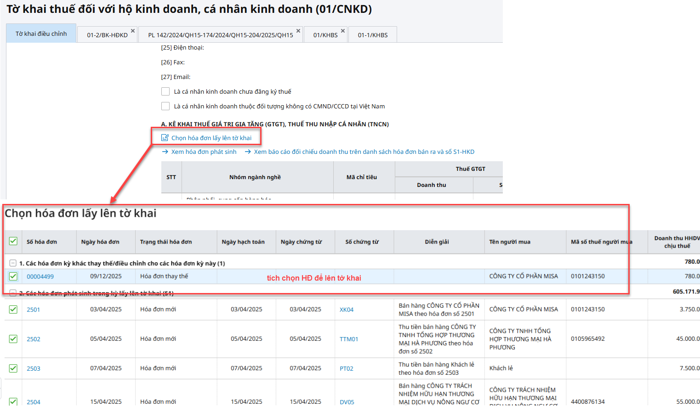Close the 01-2/BK-HĐKD tab
The height and width of the screenshot is (412, 700).
pyautogui.click(x=133, y=31)
